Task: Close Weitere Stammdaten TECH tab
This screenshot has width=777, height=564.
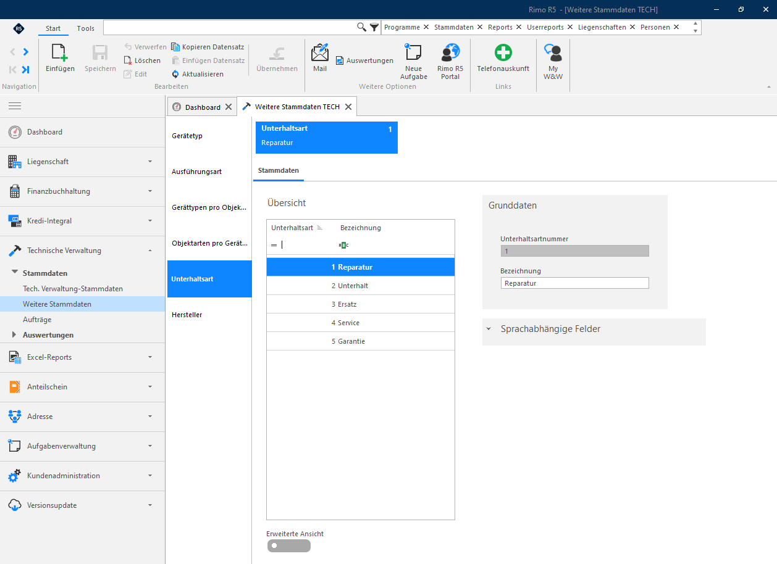Action: click(348, 107)
